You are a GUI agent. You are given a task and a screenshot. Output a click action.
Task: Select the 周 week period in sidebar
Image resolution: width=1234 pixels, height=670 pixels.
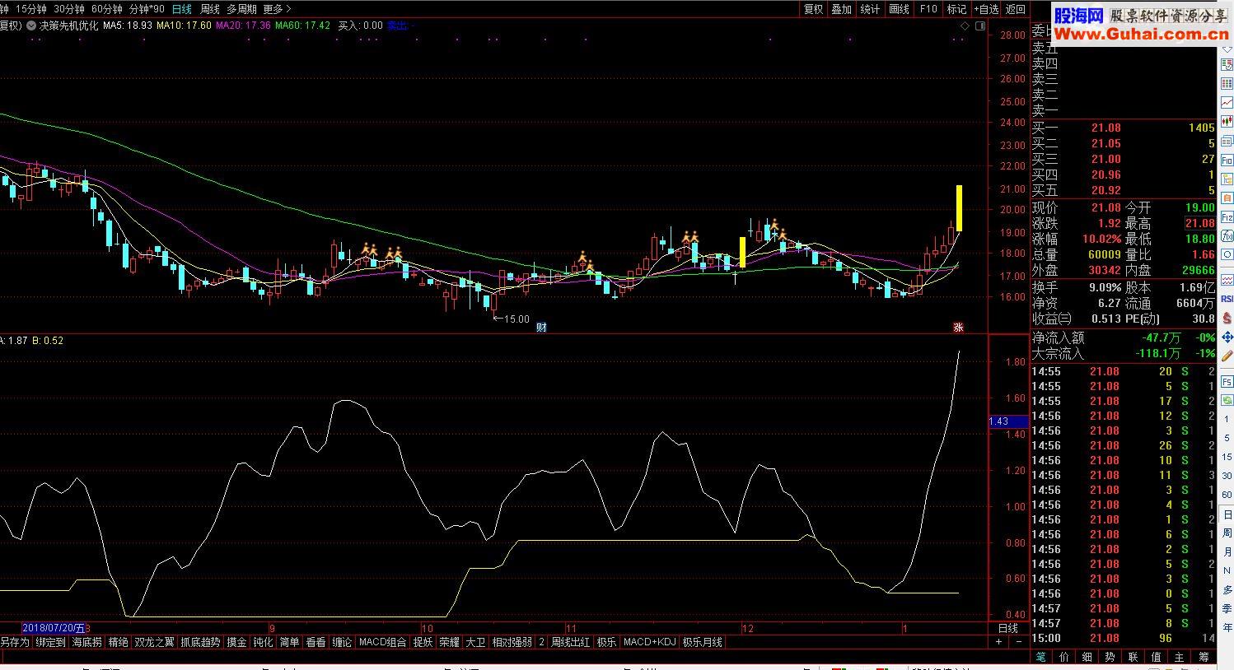point(1227,533)
